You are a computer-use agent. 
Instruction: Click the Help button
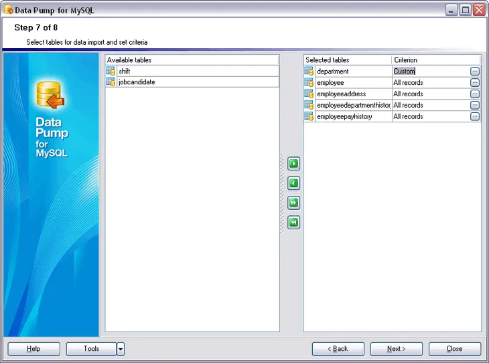[x=33, y=349]
